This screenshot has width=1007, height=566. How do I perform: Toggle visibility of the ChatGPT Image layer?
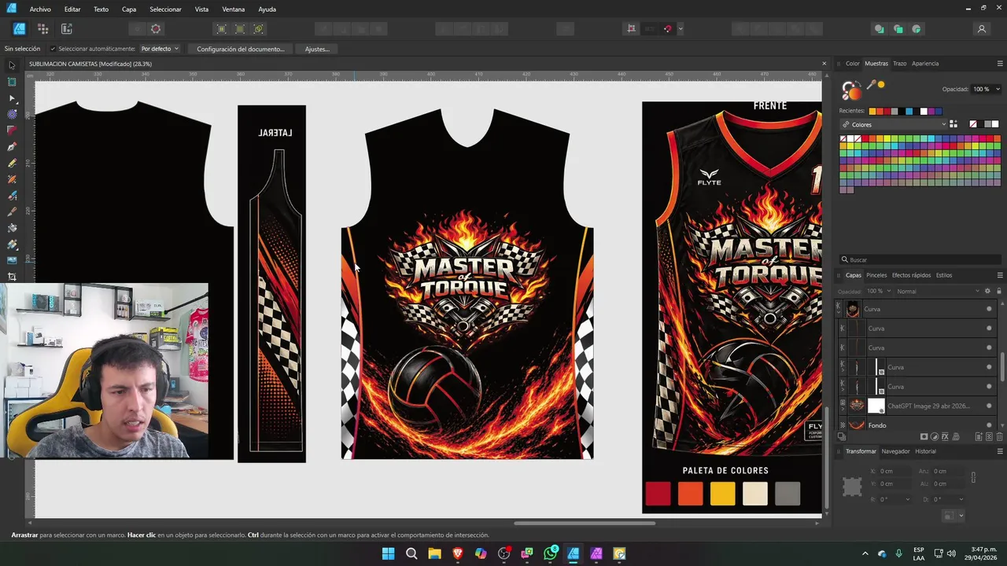click(x=989, y=406)
